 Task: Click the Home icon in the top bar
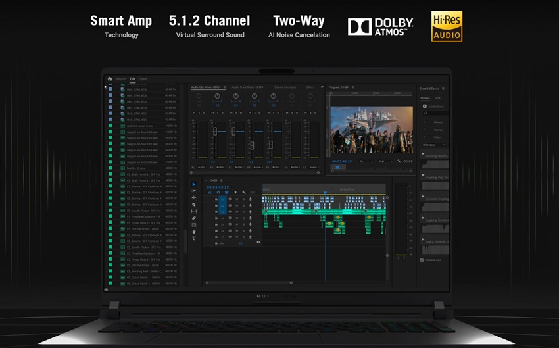click(110, 79)
